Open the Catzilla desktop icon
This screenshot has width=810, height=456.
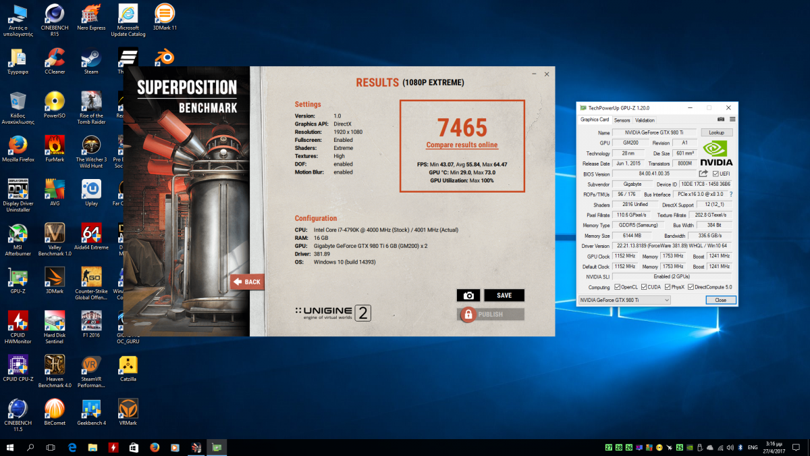(128, 369)
